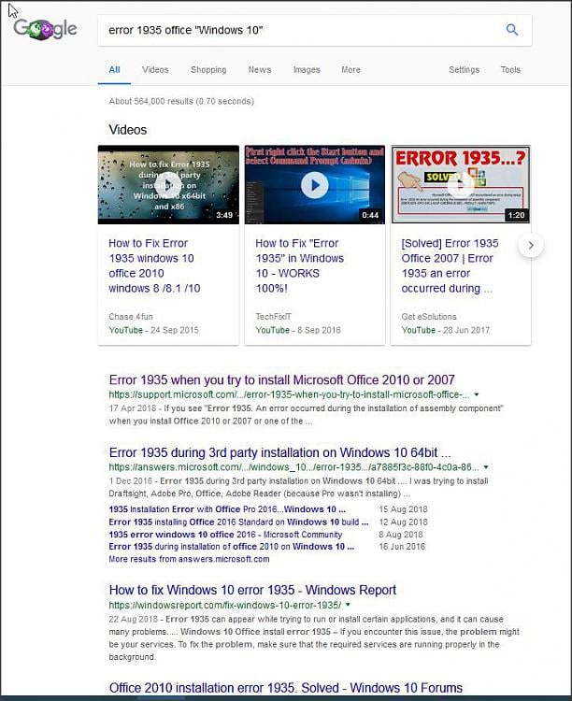Play the 3:49 video thumbnail
Viewport: 572px width, 701px height.
[168, 185]
